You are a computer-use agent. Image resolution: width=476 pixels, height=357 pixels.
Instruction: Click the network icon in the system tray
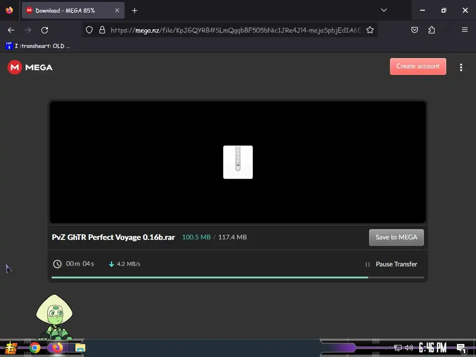point(398,348)
